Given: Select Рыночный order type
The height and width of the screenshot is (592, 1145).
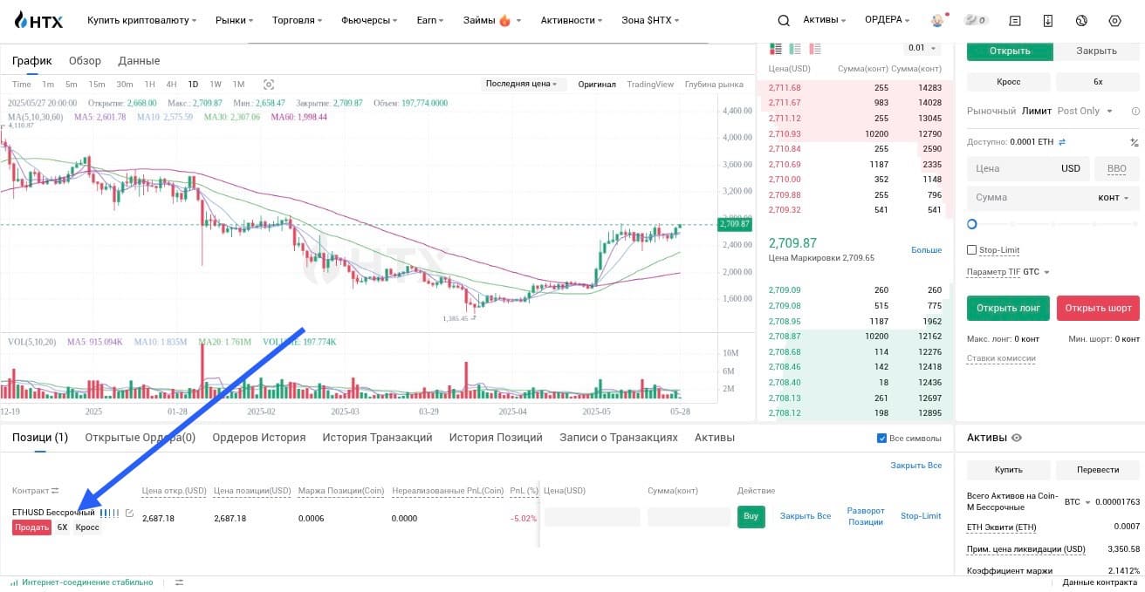Looking at the screenshot, I should point(991,111).
